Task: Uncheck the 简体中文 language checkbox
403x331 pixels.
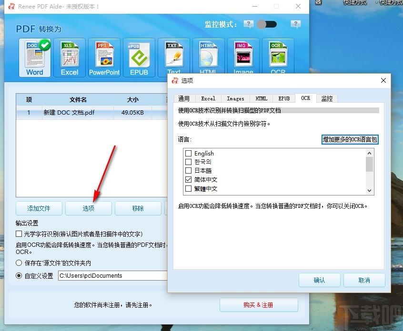Action: point(188,179)
